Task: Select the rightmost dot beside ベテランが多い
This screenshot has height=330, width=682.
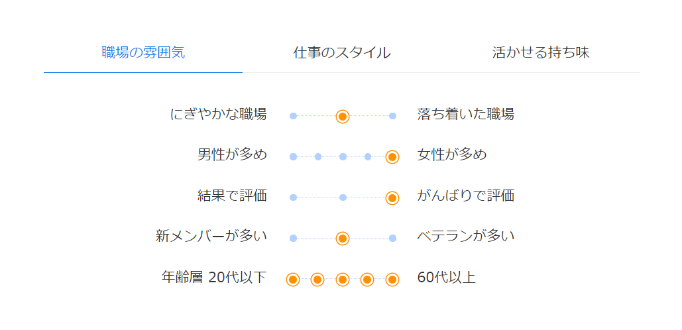Action: click(x=392, y=239)
